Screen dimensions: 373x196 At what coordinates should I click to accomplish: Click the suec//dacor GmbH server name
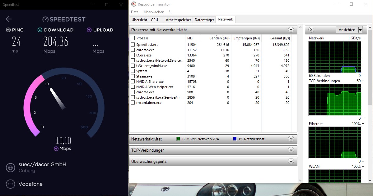(42, 164)
